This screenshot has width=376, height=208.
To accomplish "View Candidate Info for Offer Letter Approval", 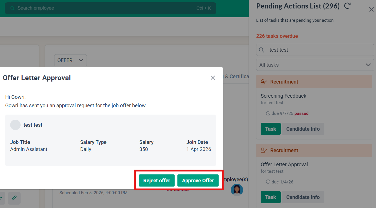I will (x=303, y=197).
